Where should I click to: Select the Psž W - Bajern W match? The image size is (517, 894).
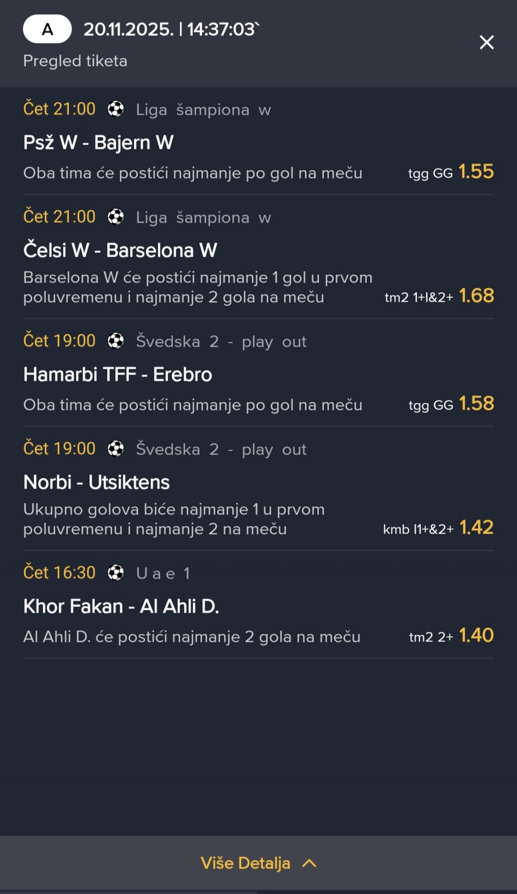(99, 142)
